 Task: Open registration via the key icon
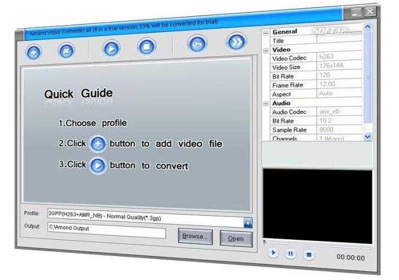[x=197, y=44]
